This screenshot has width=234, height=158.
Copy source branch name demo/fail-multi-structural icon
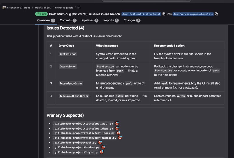coord(164,14)
